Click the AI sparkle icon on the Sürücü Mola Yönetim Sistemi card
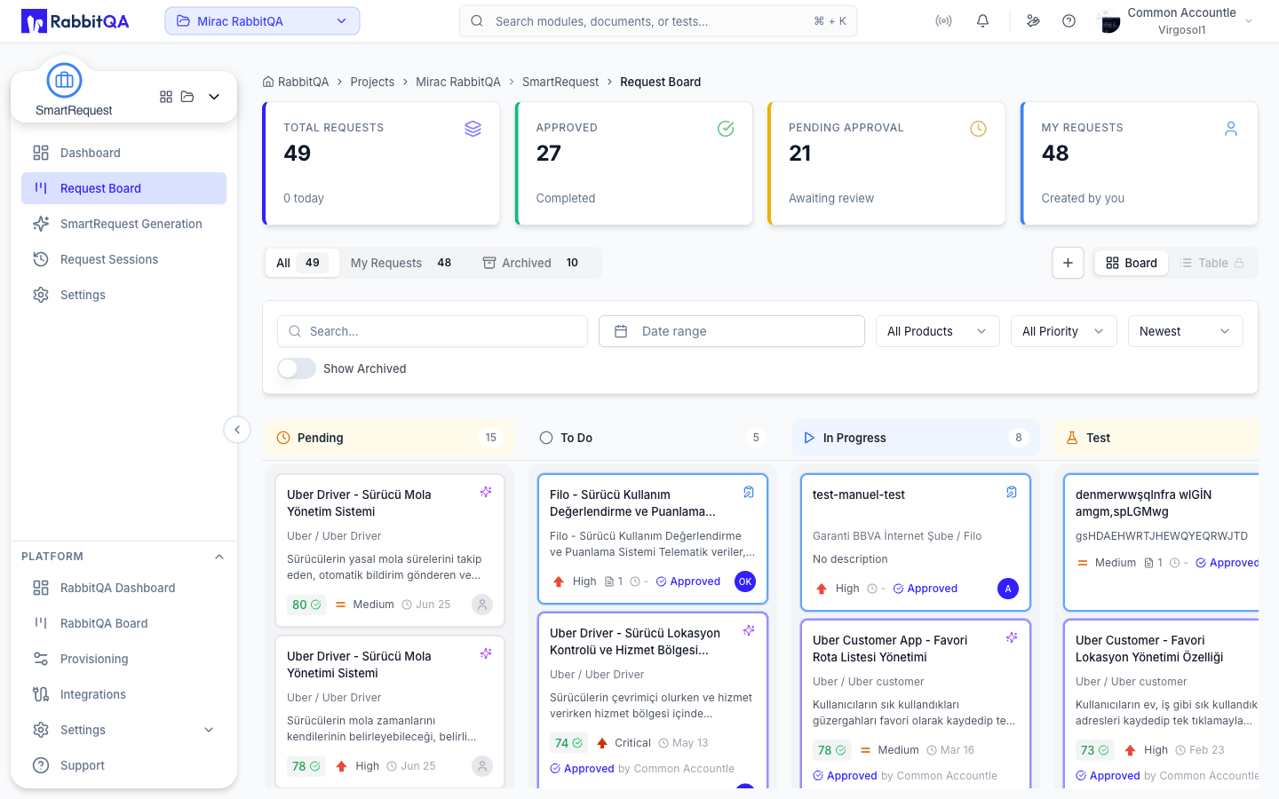Viewport: 1279px width, 799px height. [486, 492]
